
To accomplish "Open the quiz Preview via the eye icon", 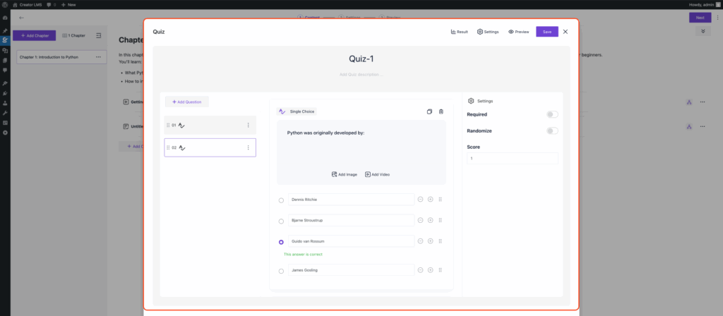I will [511, 32].
